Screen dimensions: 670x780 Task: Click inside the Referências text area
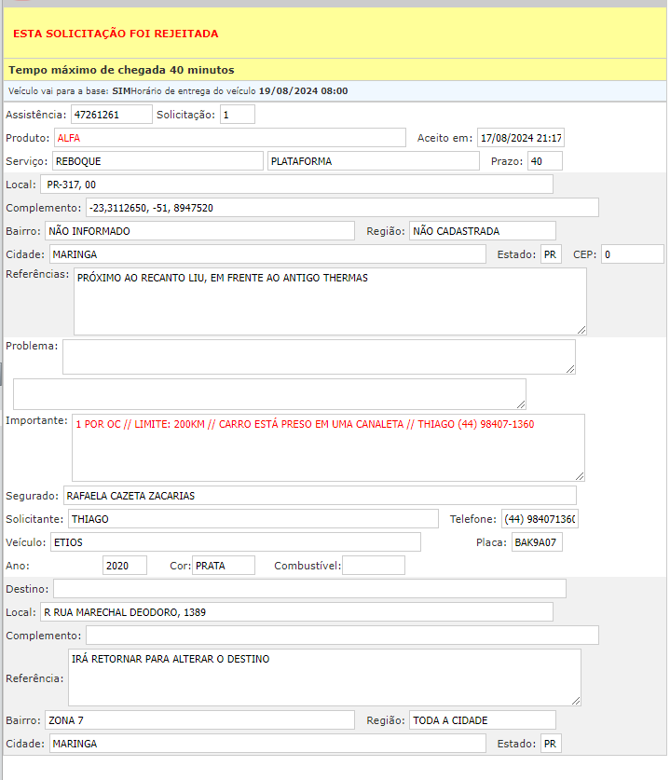click(x=330, y=301)
